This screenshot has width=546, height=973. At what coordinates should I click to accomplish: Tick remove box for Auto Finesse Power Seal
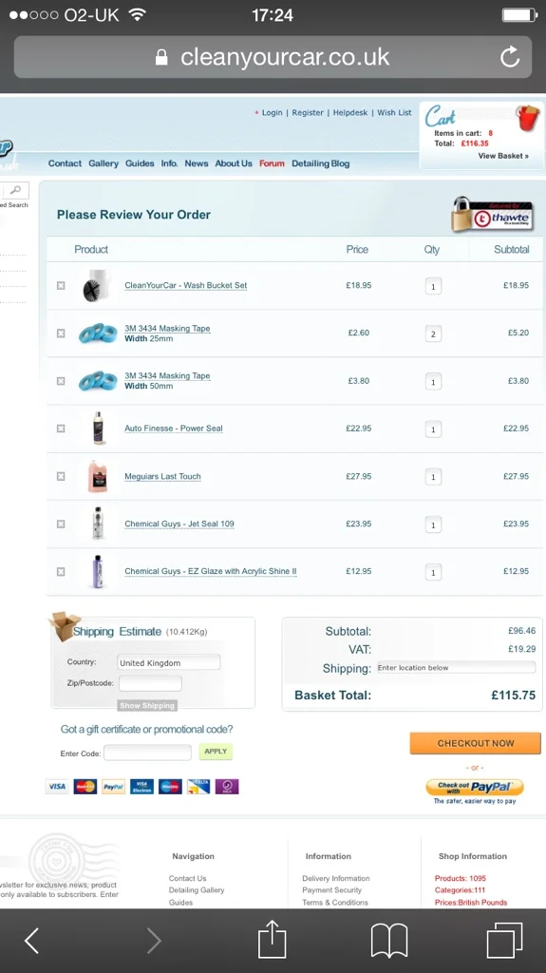(x=61, y=429)
